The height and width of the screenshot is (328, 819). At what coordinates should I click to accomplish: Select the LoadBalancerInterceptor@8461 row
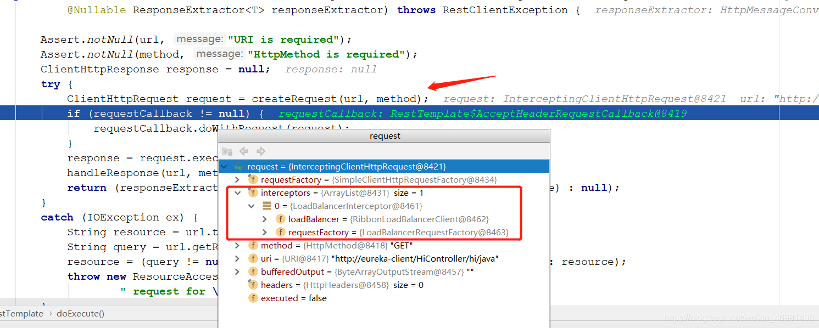click(384, 206)
